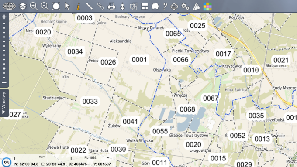Open the settings gears
This screenshot has width=297, height=167.
point(185,7)
